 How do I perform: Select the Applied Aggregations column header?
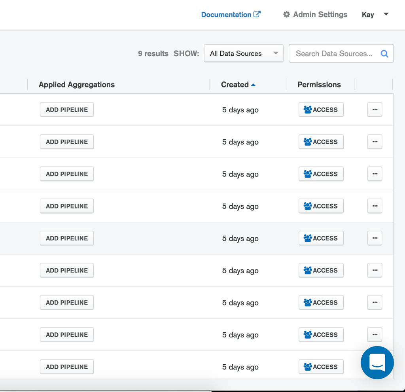(x=77, y=85)
